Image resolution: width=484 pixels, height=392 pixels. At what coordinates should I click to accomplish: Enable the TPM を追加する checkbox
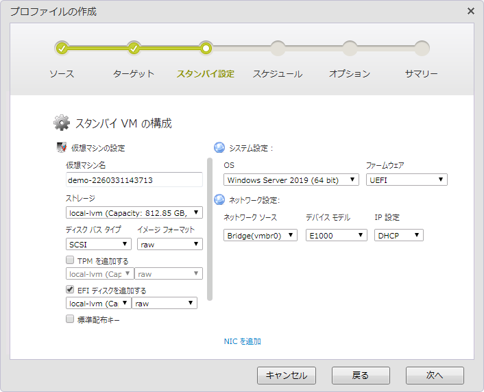tap(70, 260)
